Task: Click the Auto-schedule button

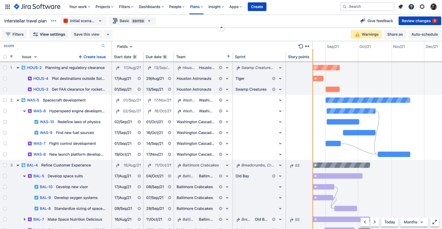Action: click(x=424, y=34)
